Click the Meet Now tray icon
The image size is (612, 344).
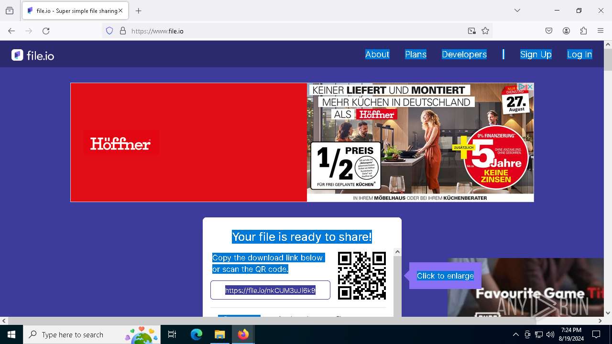coord(527,334)
